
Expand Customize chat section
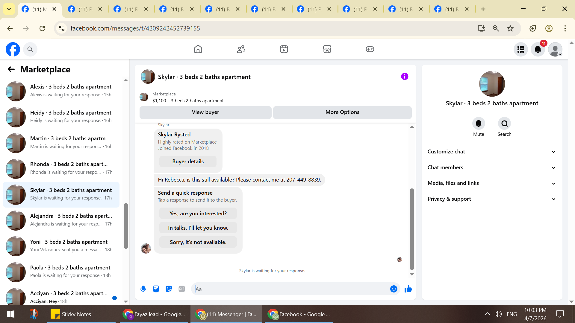coord(492,152)
